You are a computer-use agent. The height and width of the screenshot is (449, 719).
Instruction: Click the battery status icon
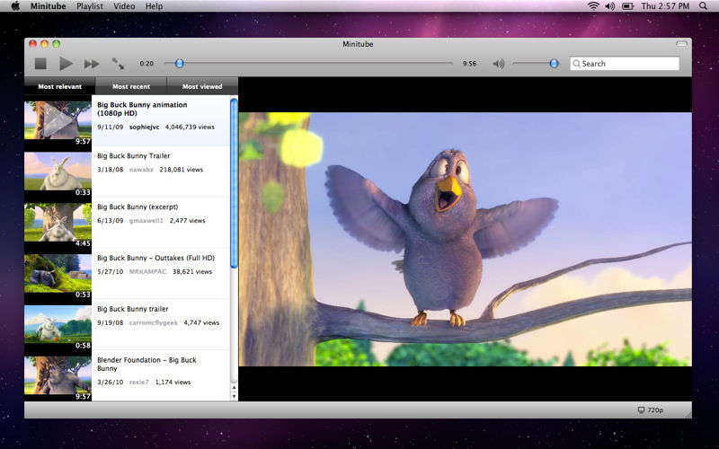click(x=627, y=6)
